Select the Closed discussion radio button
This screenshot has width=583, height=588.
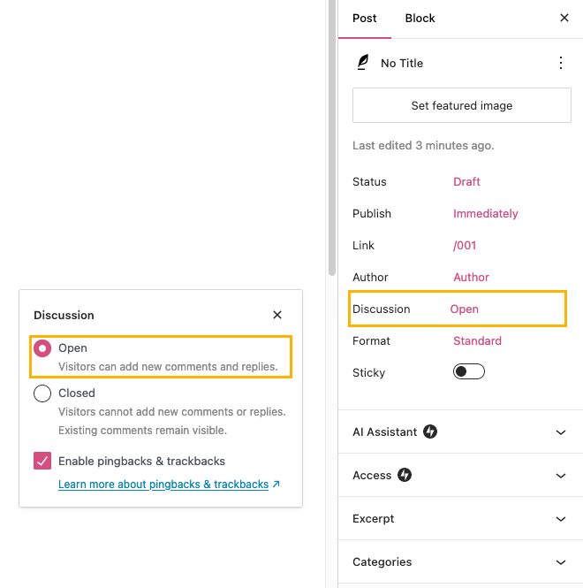pyautogui.click(x=42, y=393)
